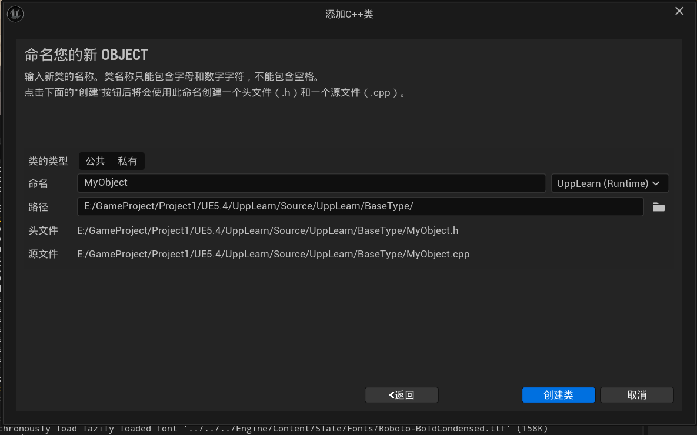Click the chevron on the module selector

pyautogui.click(x=656, y=183)
